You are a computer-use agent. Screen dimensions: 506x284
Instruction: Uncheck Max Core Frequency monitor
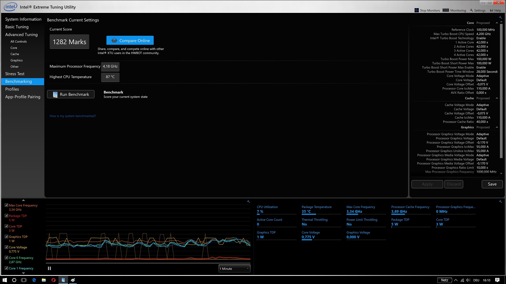click(7, 205)
